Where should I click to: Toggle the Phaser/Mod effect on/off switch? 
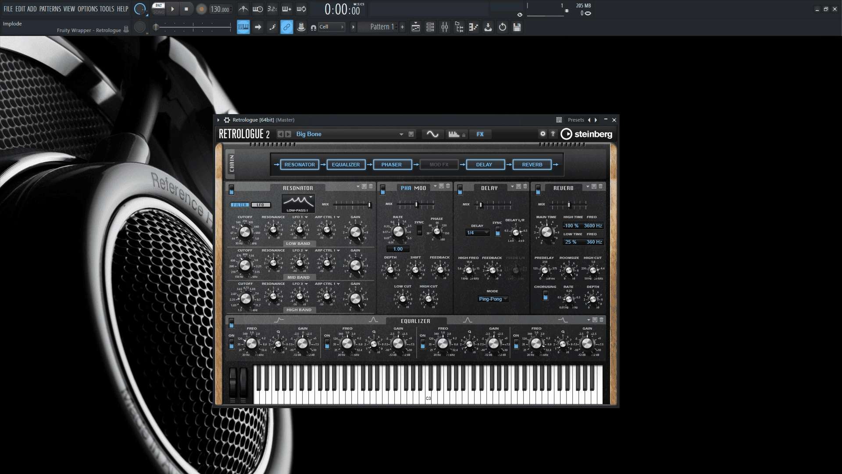click(x=383, y=190)
